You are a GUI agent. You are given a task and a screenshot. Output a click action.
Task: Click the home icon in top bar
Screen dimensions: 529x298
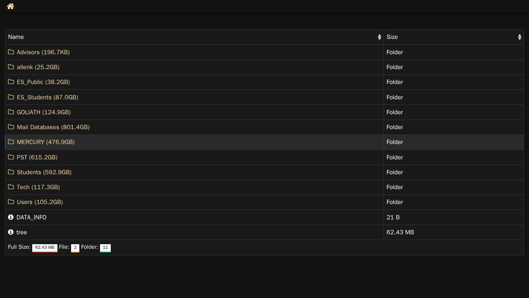[x=10, y=6]
